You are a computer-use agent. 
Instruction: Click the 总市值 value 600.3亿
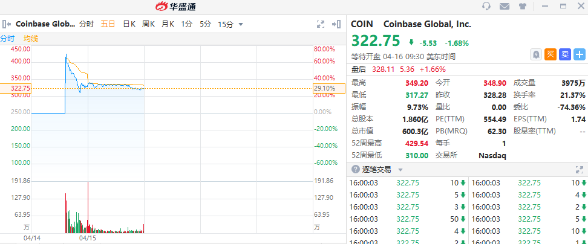(415, 131)
